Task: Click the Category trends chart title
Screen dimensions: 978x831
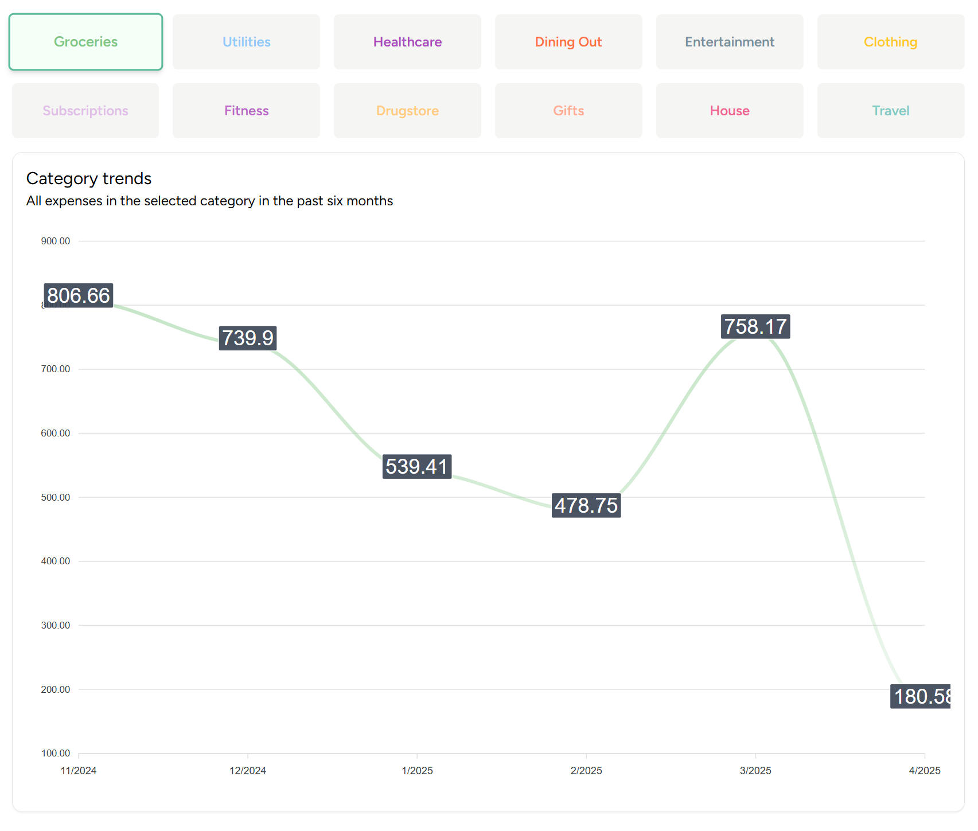Action: pyautogui.click(x=88, y=178)
